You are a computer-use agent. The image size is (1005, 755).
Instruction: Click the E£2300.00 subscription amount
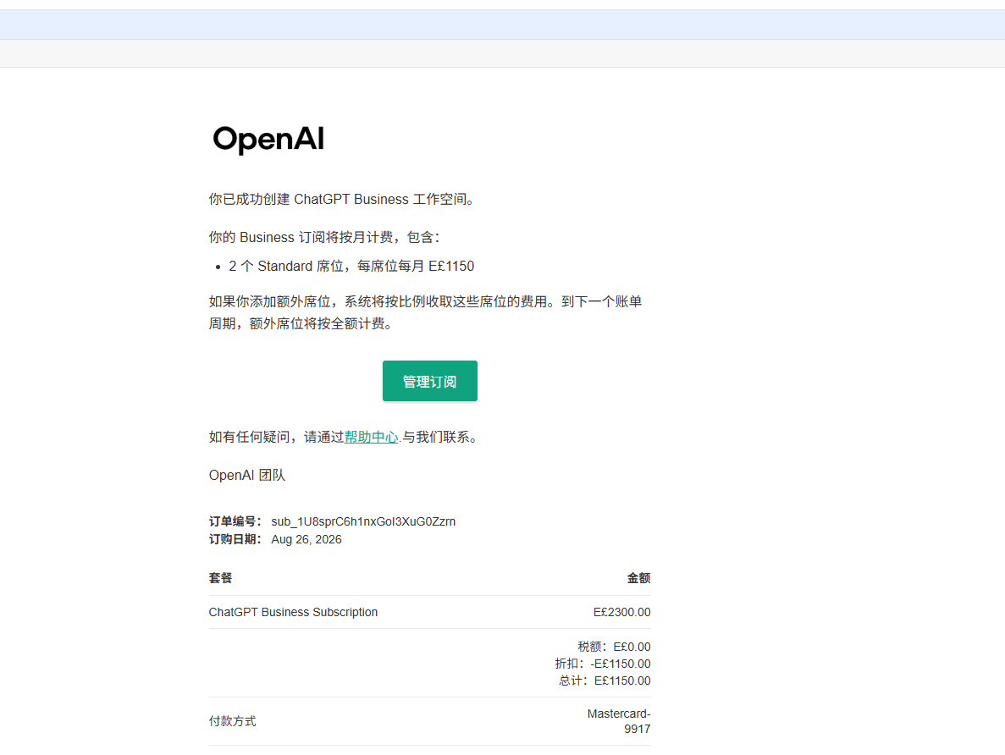621,612
